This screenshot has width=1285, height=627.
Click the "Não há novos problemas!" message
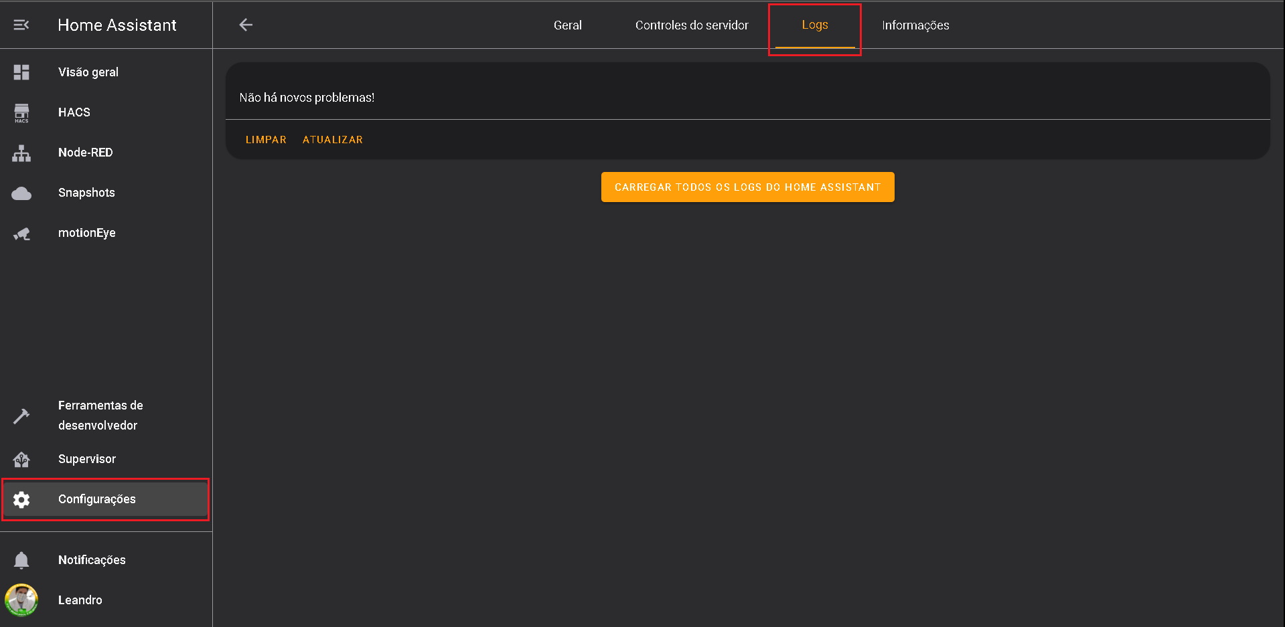pyautogui.click(x=307, y=98)
